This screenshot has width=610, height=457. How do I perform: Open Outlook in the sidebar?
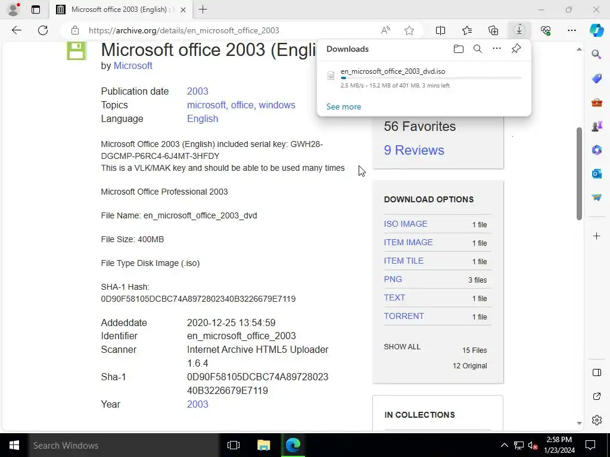(x=596, y=173)
